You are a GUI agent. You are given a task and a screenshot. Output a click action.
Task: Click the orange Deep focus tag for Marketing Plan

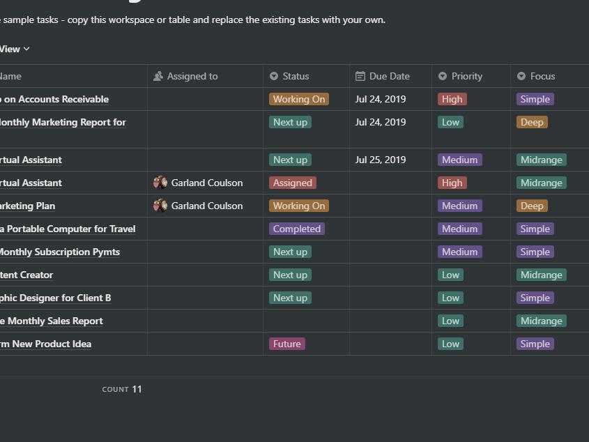(x=531, y=206)
